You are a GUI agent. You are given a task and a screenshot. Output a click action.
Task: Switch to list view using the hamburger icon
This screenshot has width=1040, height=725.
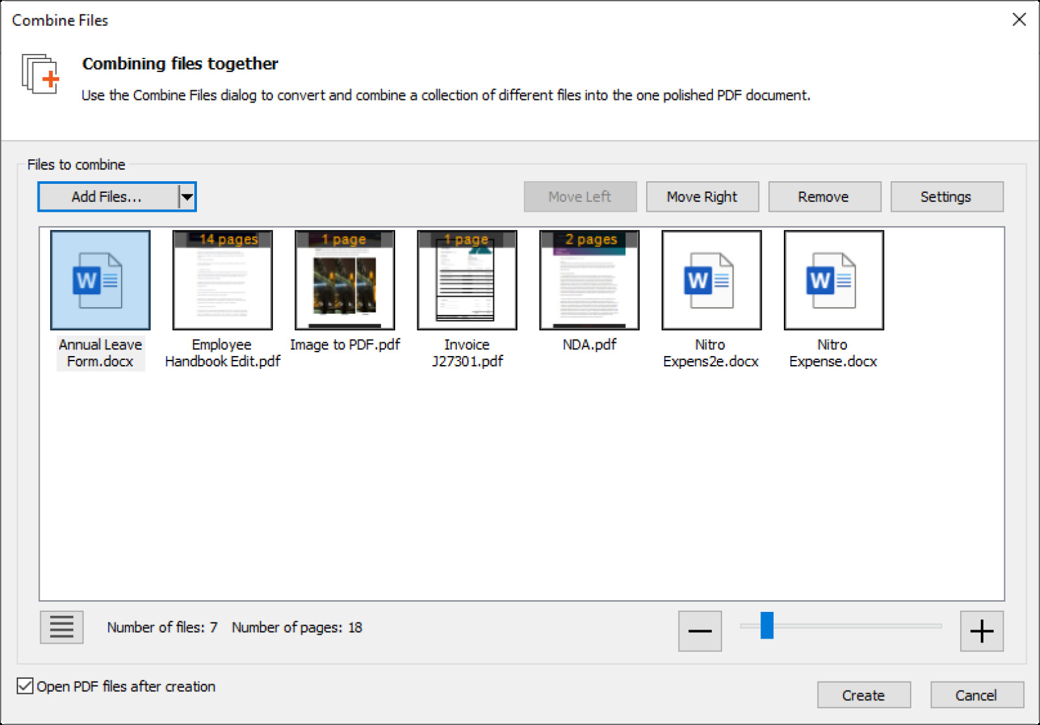point(61,628)
